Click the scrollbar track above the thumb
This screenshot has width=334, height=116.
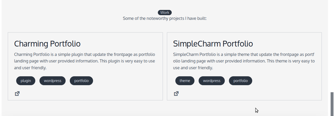pos(332,46)
